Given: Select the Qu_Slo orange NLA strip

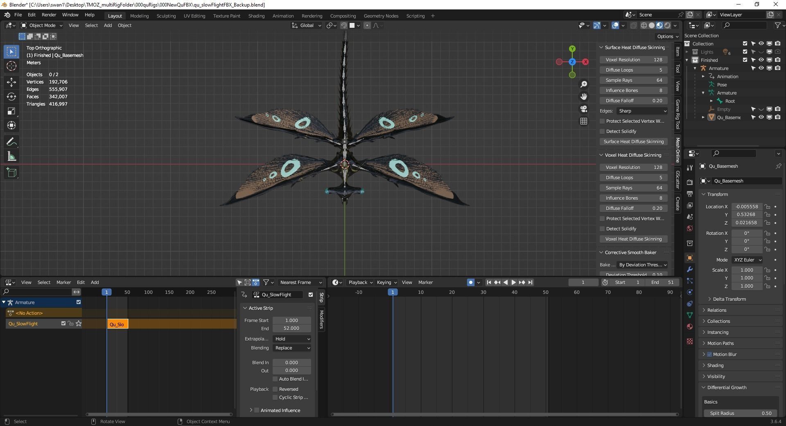Looking at the screenshot, I should pos(117,324).
